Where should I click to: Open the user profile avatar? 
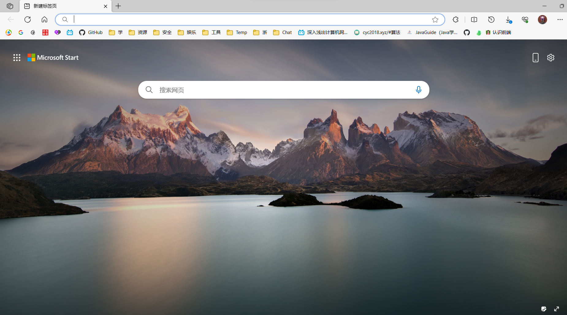click(x=542, y=20)
